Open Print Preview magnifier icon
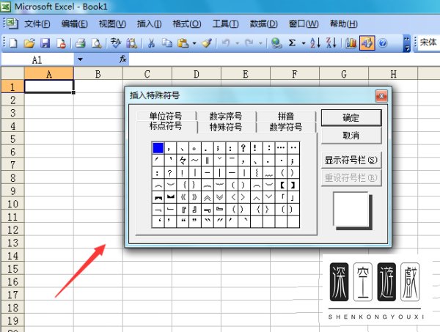Viewport: 440px width, 332px height. click(x=97, y=43)
